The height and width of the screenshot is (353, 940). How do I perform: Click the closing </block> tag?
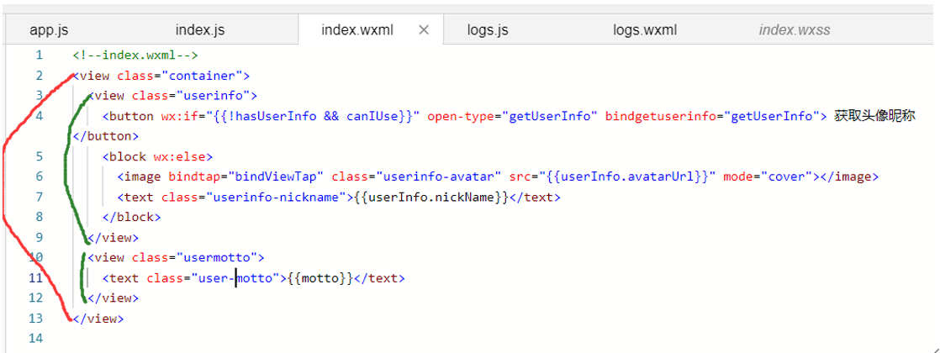131,218
